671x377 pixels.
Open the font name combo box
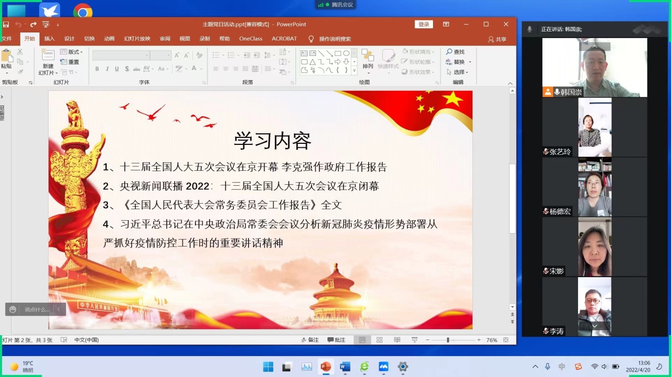121,55
